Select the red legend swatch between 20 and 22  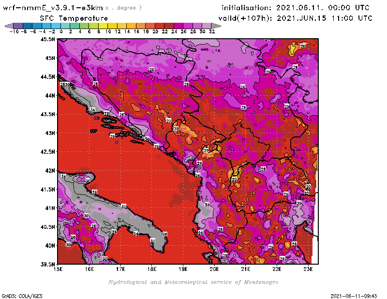tap(160, 26)
